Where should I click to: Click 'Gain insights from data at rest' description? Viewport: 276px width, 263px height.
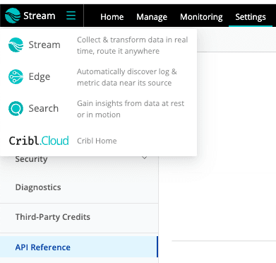(x=131, y=109)
